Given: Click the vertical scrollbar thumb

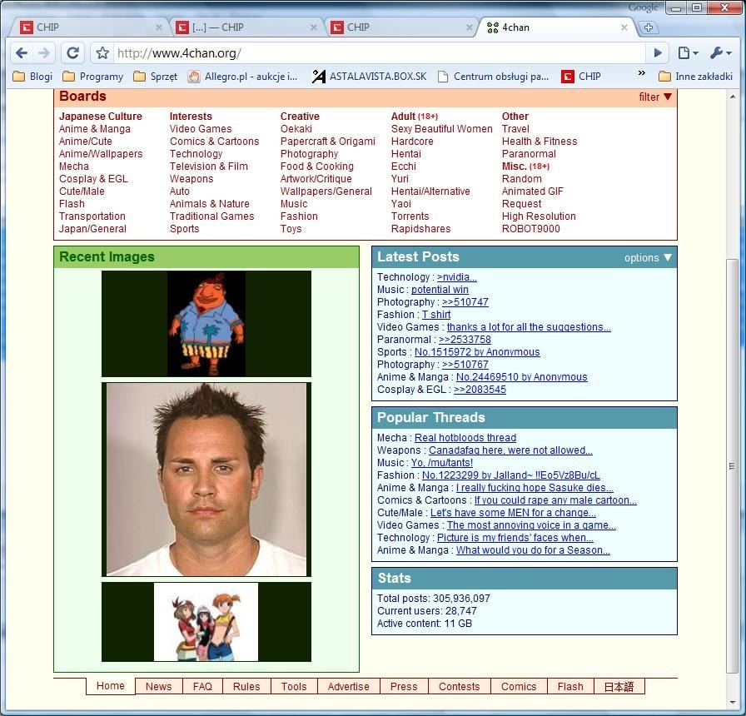Looking at the screenshot, I should 733,465.
